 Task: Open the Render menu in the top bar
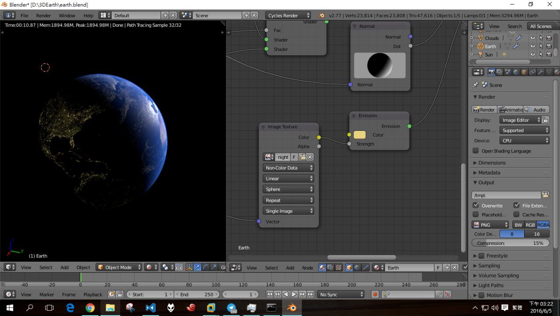point(43,15)
